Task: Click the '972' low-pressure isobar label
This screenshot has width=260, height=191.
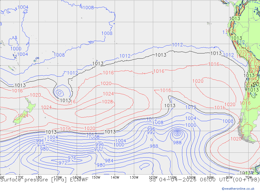Action: tap(63, 163)
